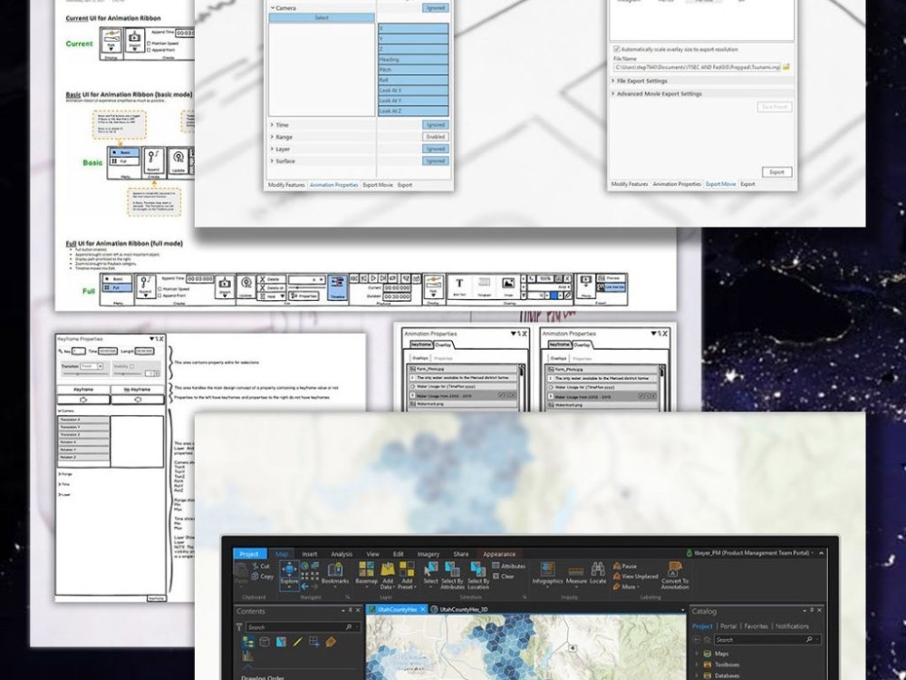The height and width of the screenshot is (680, 906).
Task: Open the Analysis ribbon tab
Action: 342,554
